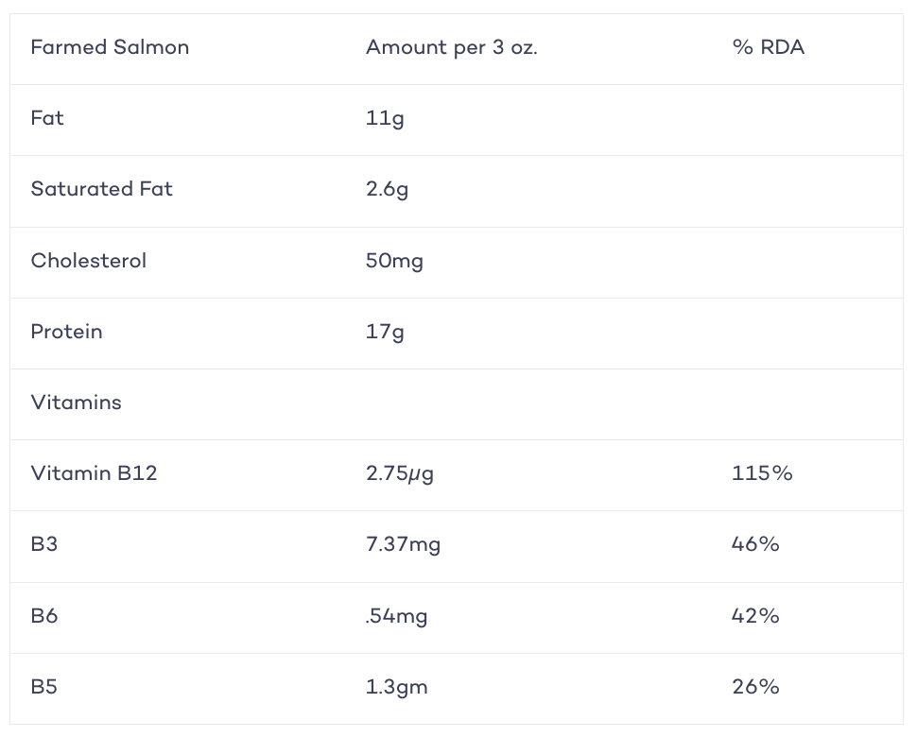This screenshot has width=917, height=737.
Task: Click the 7.37mg B3 amount
Action: (x=403, y=545)
